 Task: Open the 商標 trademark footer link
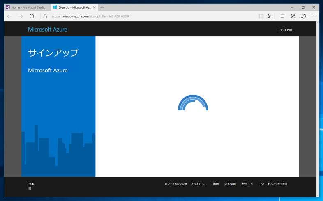tap(216, 184)
